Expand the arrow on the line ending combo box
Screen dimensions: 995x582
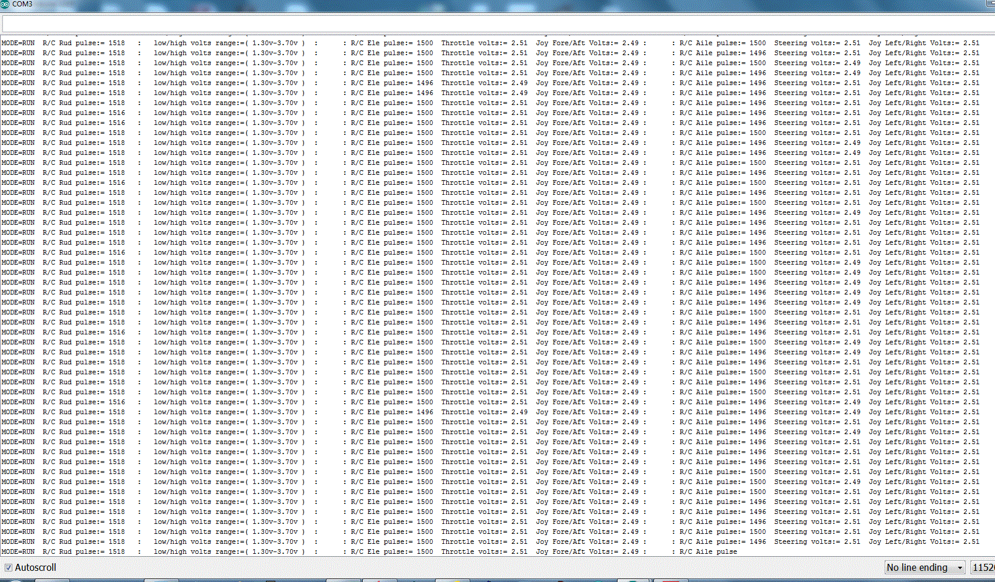pyautogui.click(x=960, y=567)
